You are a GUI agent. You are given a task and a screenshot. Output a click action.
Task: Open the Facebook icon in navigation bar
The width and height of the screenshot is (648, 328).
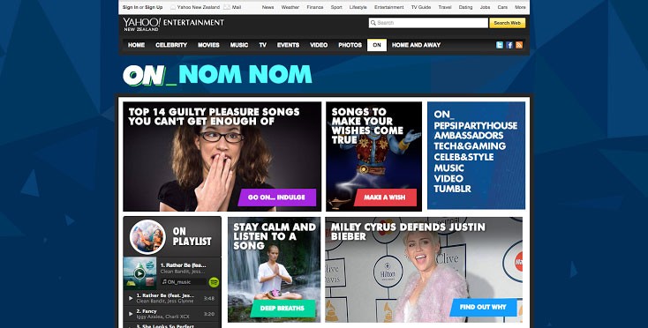point(509,45)
